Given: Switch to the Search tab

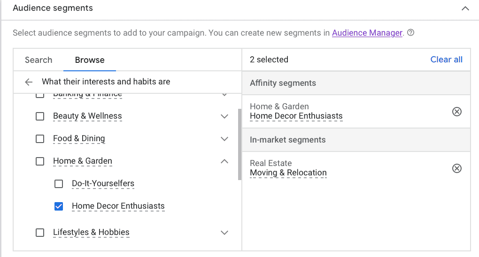Looking at the screenshot, I should [39, 60].
